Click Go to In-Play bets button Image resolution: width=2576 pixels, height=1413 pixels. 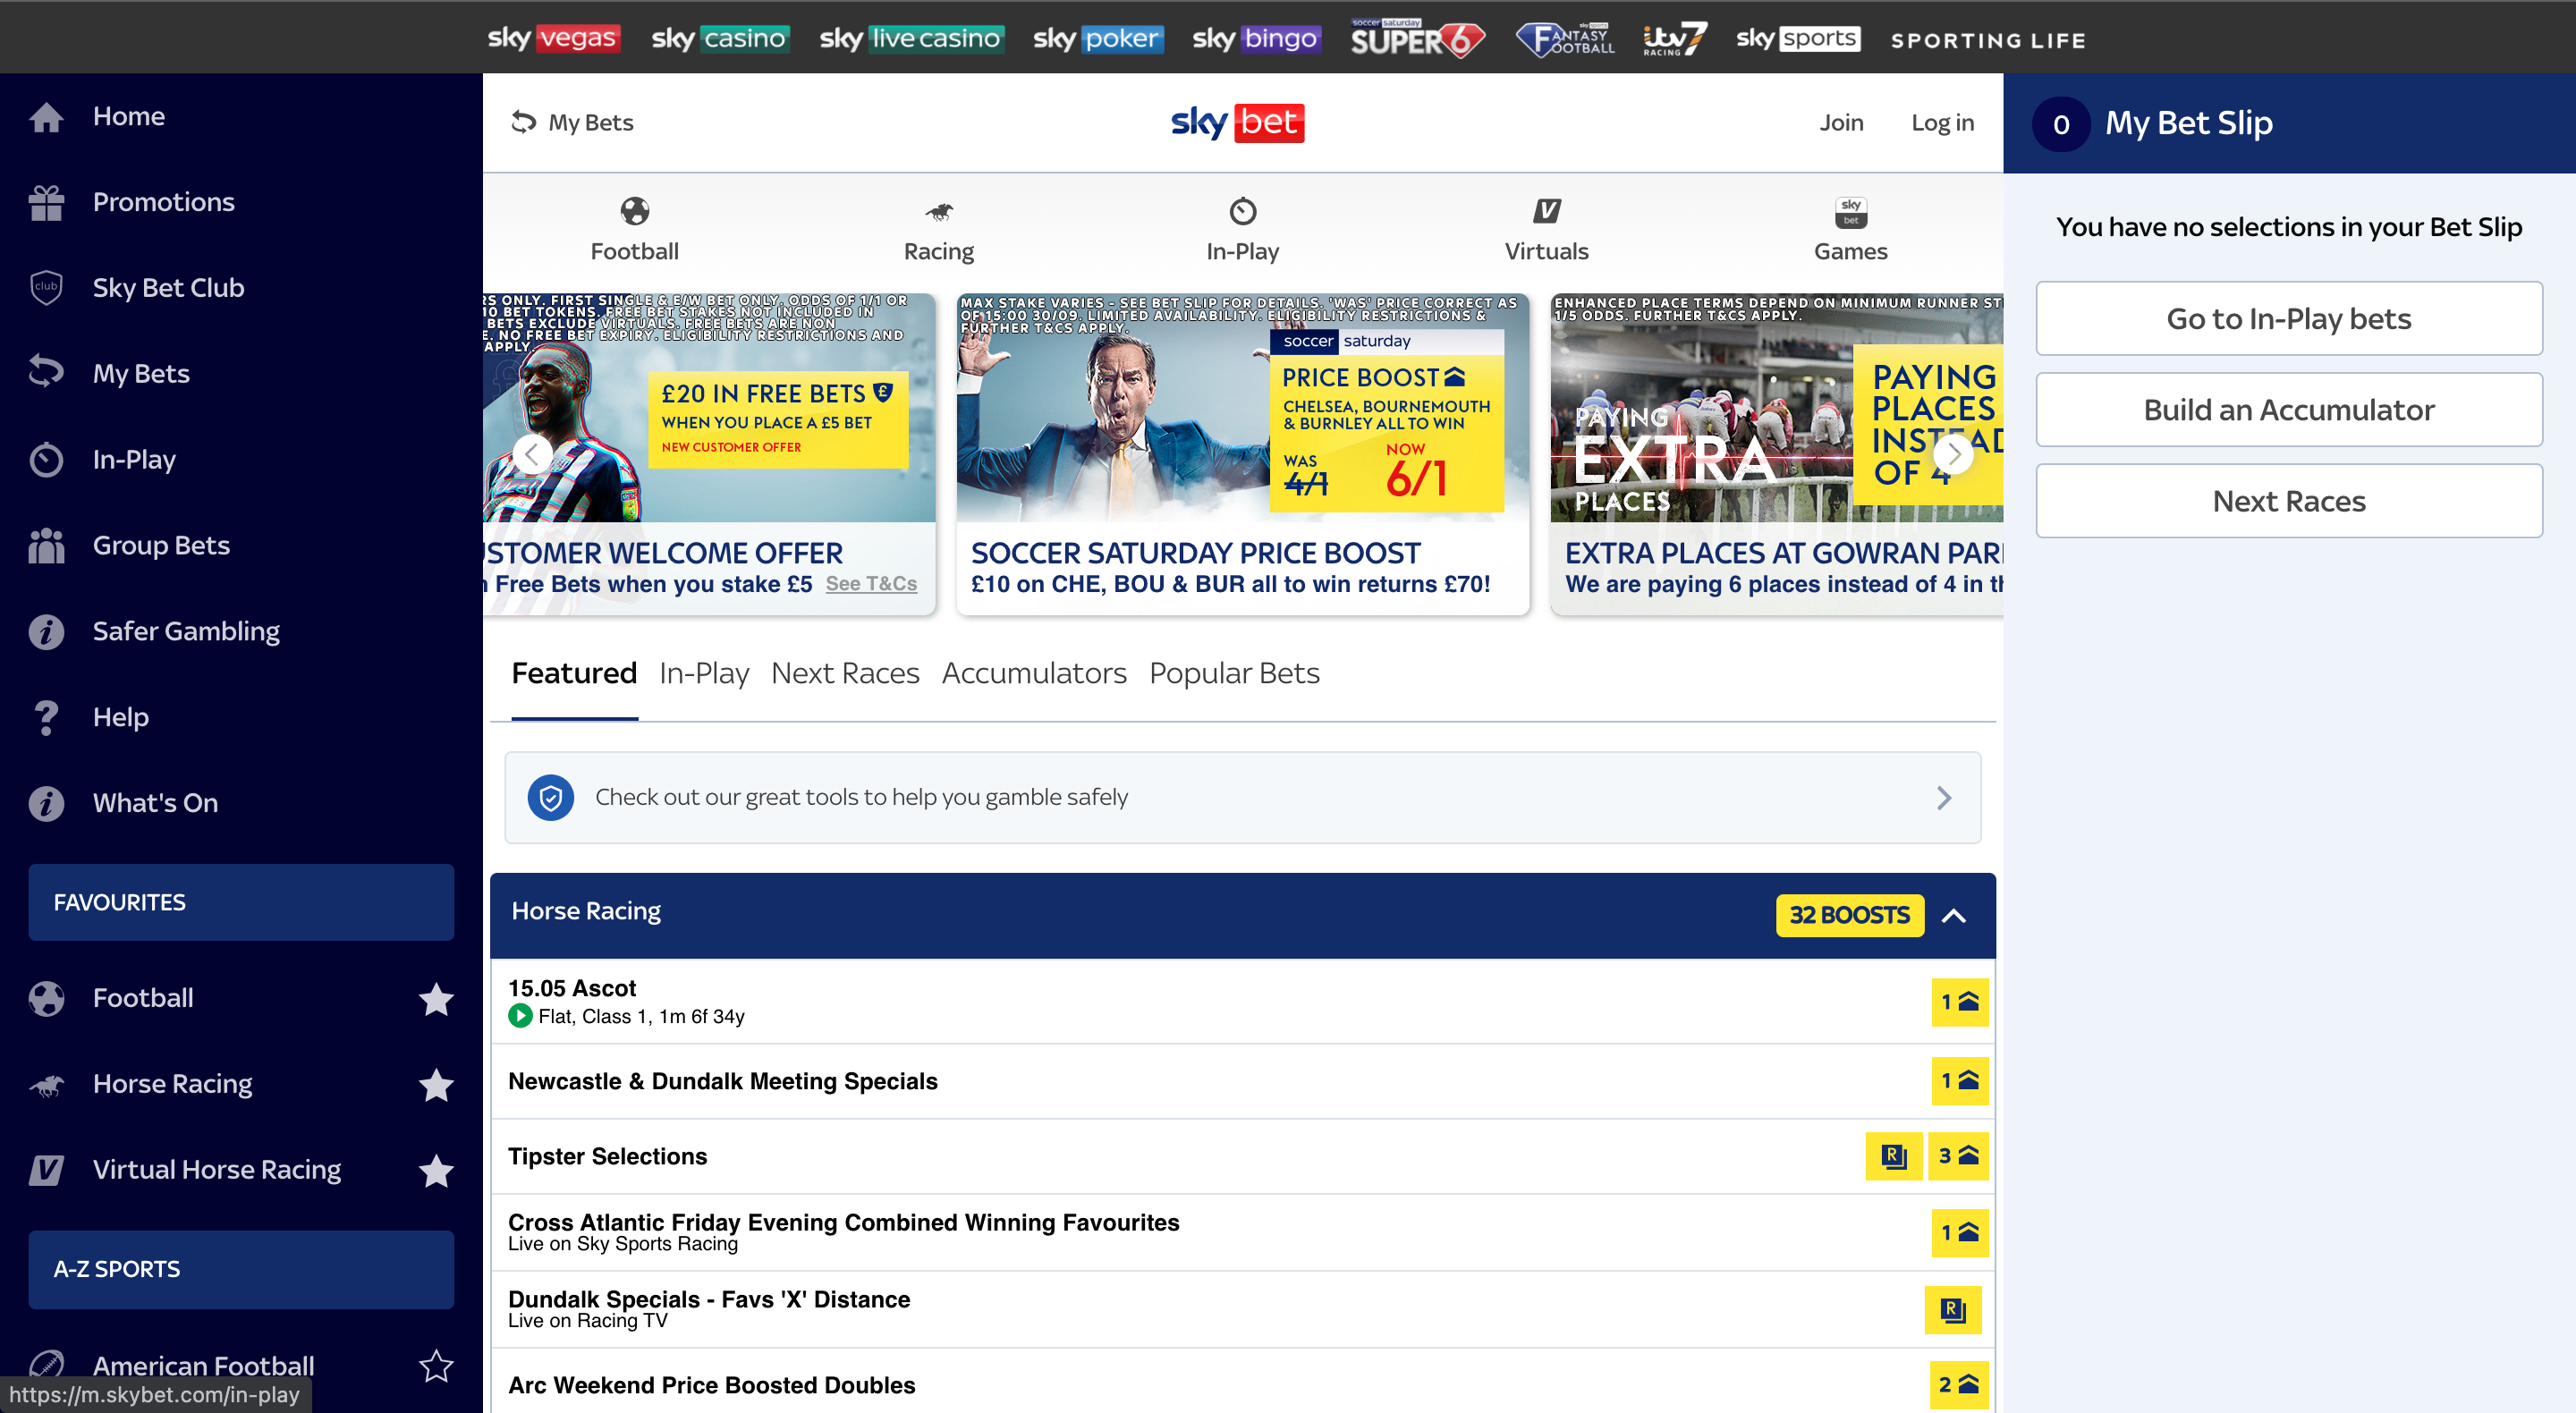click(2289, 319)
